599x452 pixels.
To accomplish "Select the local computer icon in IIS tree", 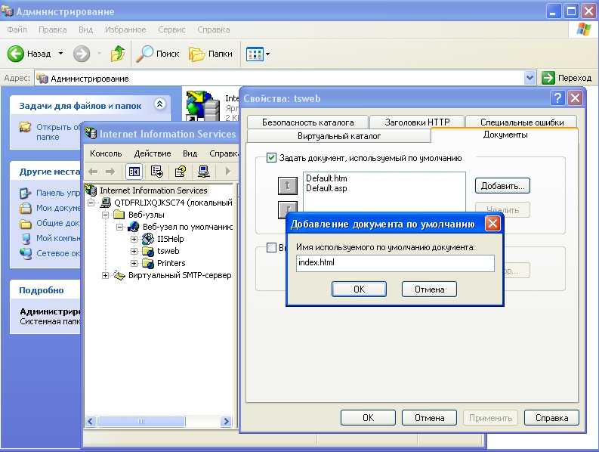I will [106, 203].
